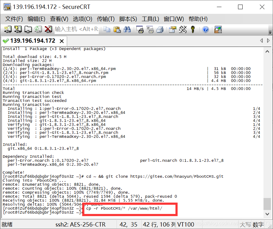Viewport: 273px width, 229px height.
Task: Open the 编辑(E) menu
Action: pos(37,19)
